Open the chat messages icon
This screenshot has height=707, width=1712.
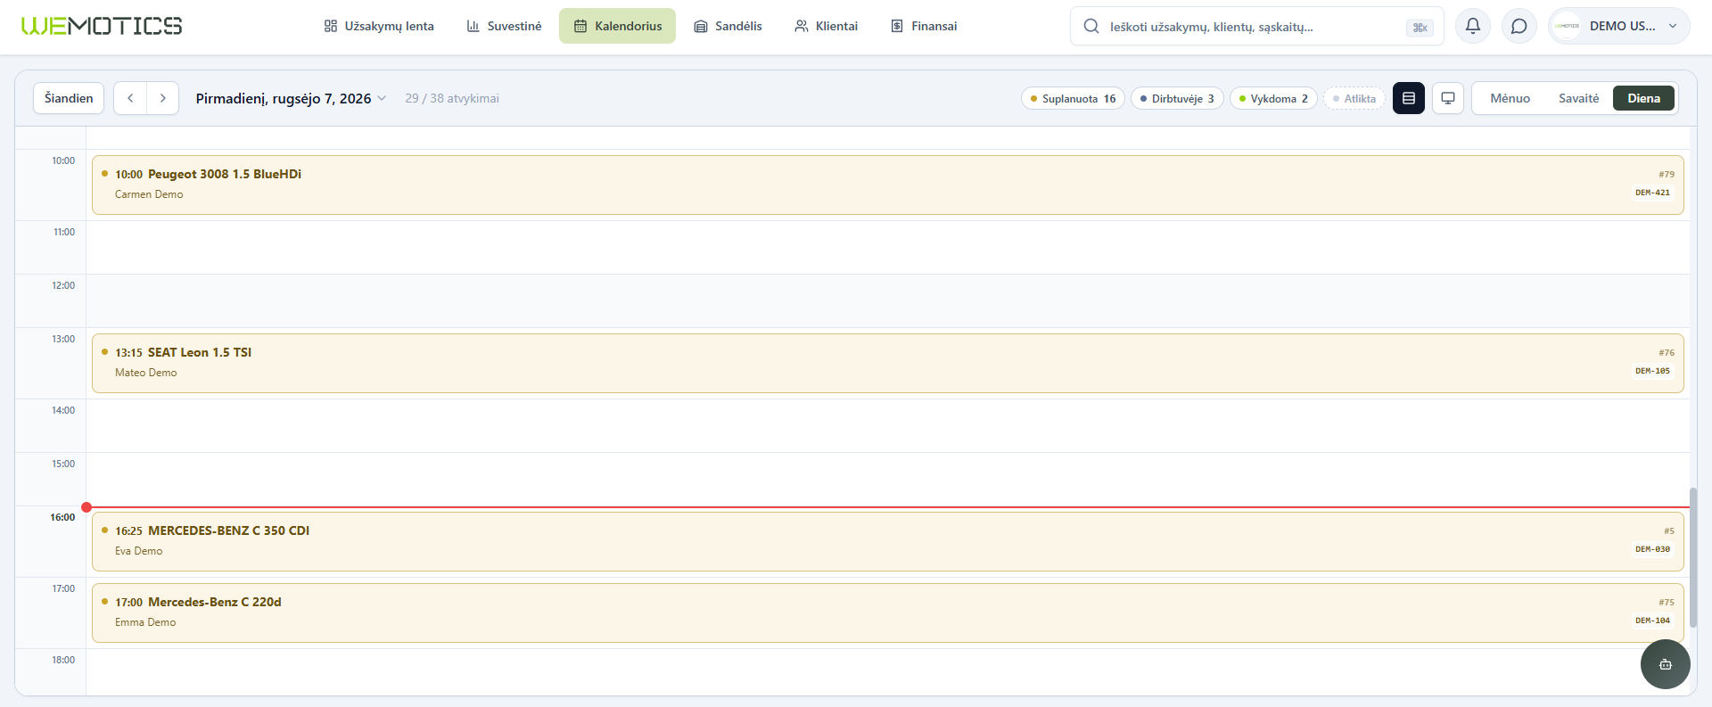1519,26
